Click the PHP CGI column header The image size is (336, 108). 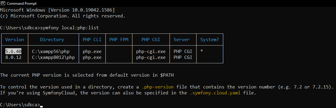(151, 39)
